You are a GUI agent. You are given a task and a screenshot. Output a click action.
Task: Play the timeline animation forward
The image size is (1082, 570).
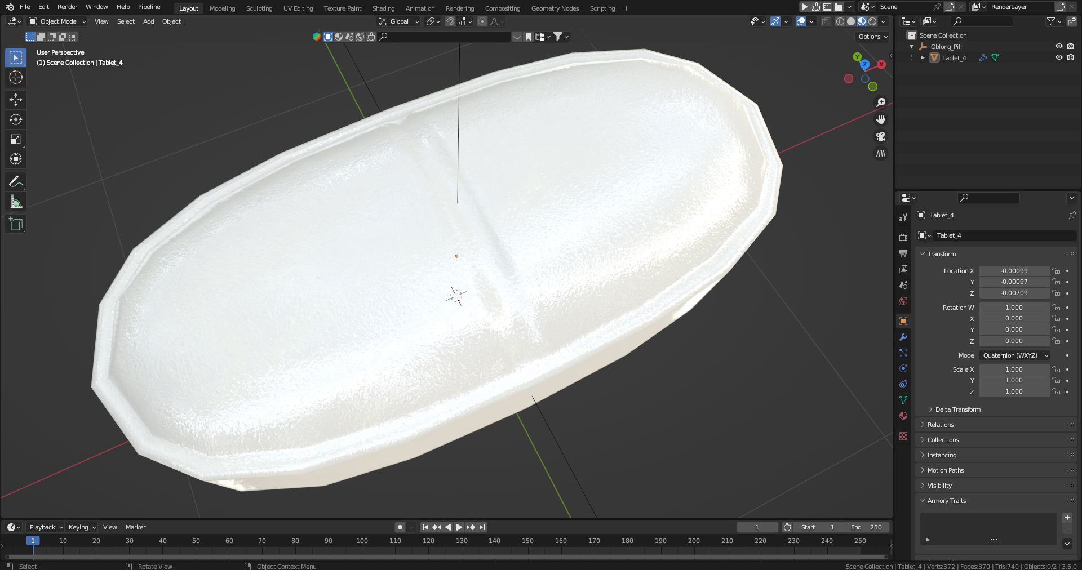(459, 527)
